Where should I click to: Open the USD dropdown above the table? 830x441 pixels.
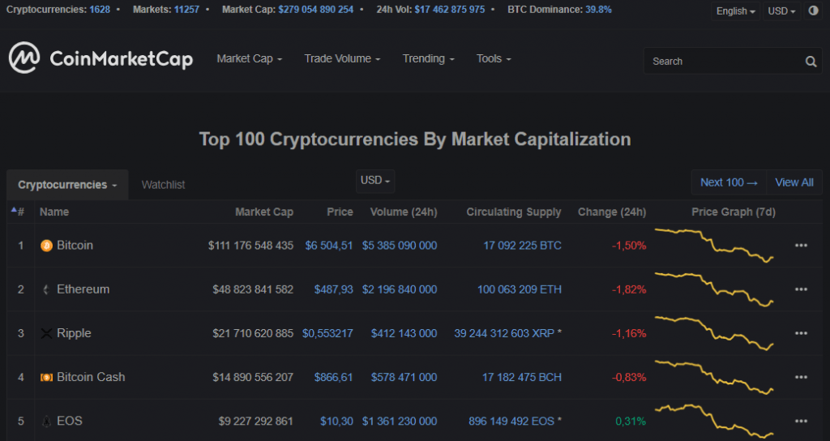tap(375, 181)
